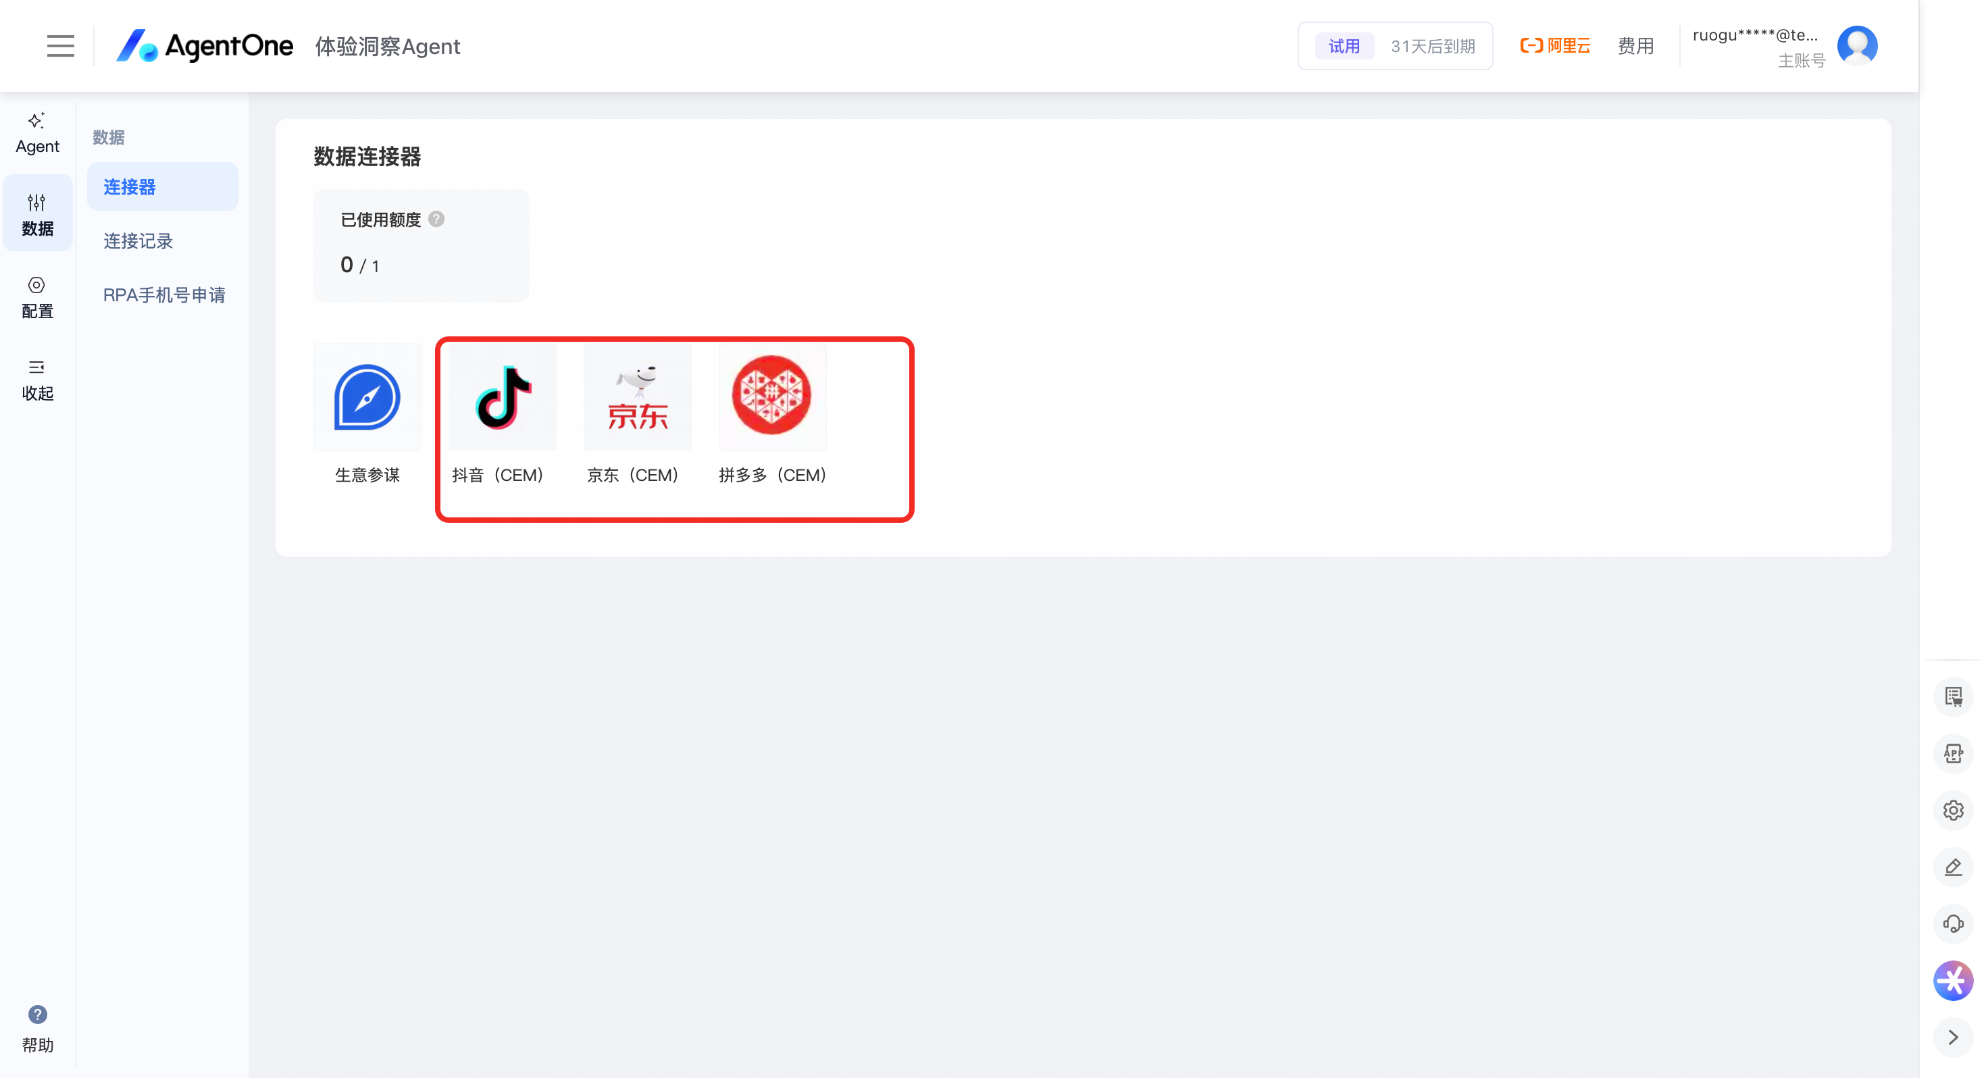Open the 费用 link
The image size is (1986, 1078).
1635,46
